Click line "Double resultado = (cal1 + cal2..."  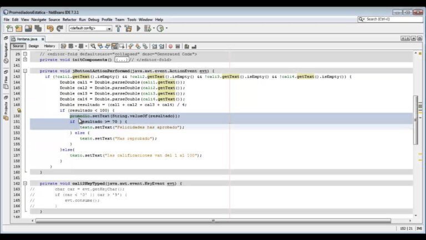(x=123, y=105)
